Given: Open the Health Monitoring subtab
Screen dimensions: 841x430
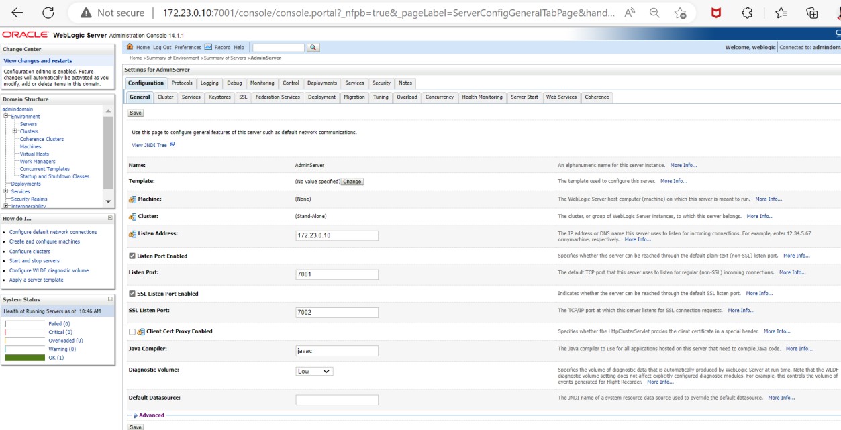Looking at the screenshot, I should click(482, 97).
